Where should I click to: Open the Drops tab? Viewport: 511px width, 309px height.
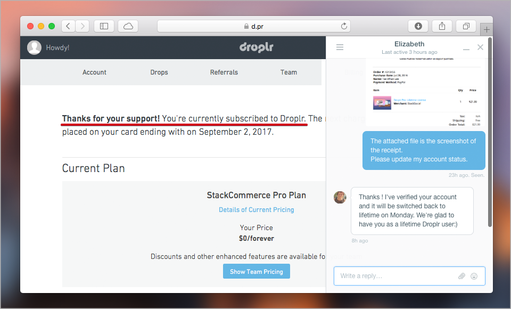159,72
